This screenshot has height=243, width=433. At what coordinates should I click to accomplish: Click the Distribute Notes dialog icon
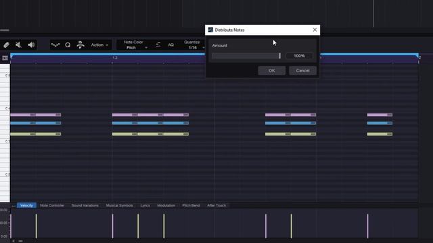pyautogui.click(x=210, y=30)
